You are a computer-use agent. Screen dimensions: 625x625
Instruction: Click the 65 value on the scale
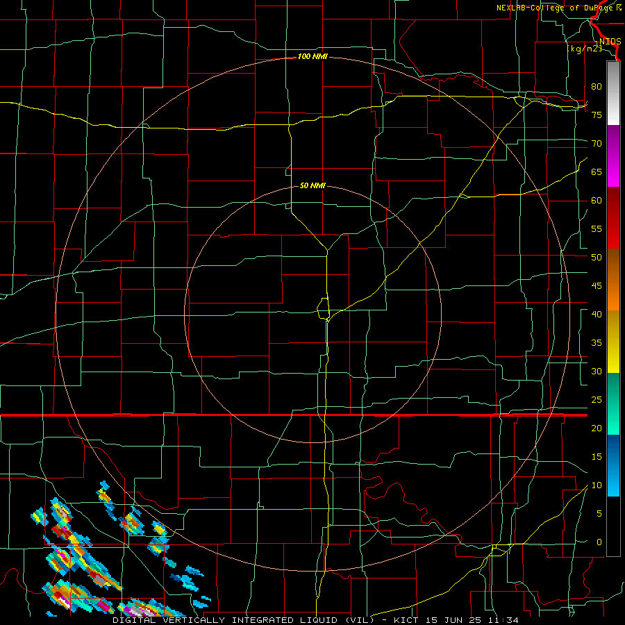[x=597, y=172]
